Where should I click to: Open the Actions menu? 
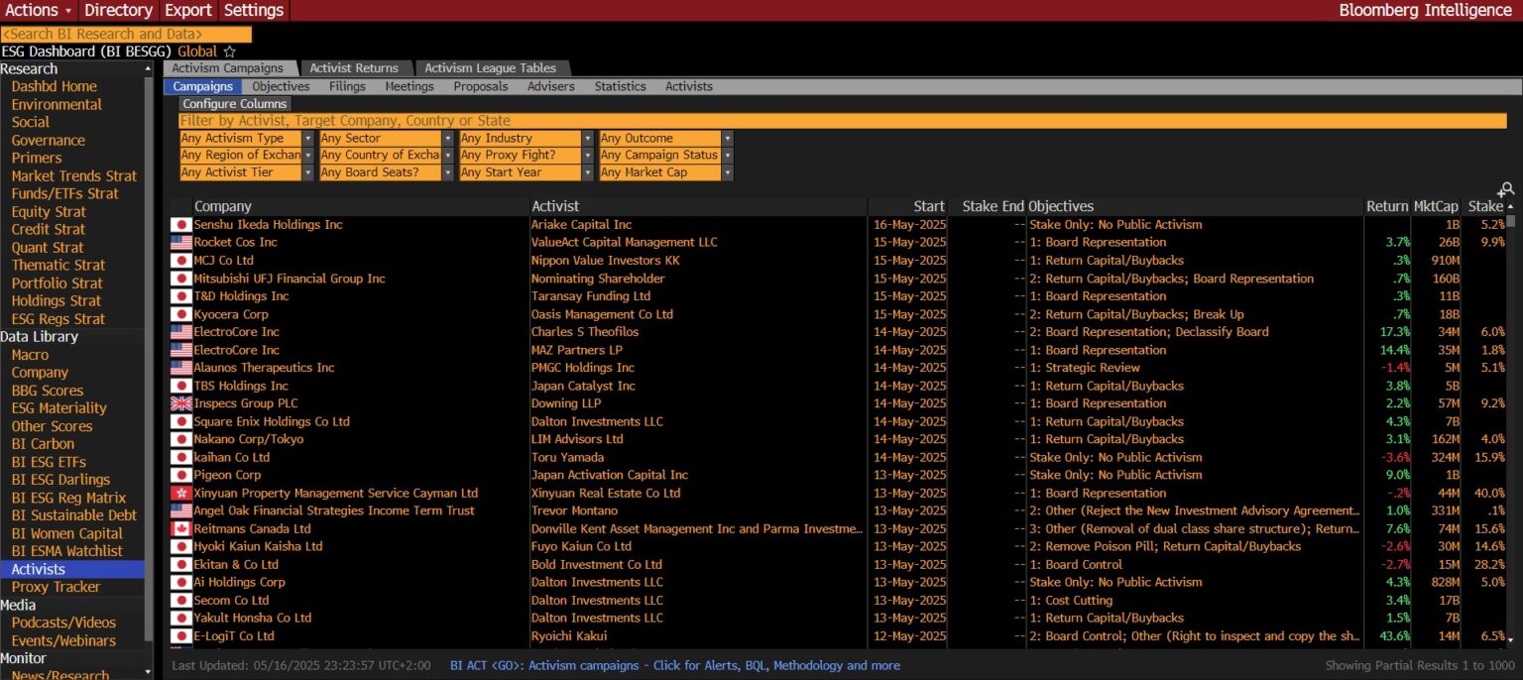point(39,10)
